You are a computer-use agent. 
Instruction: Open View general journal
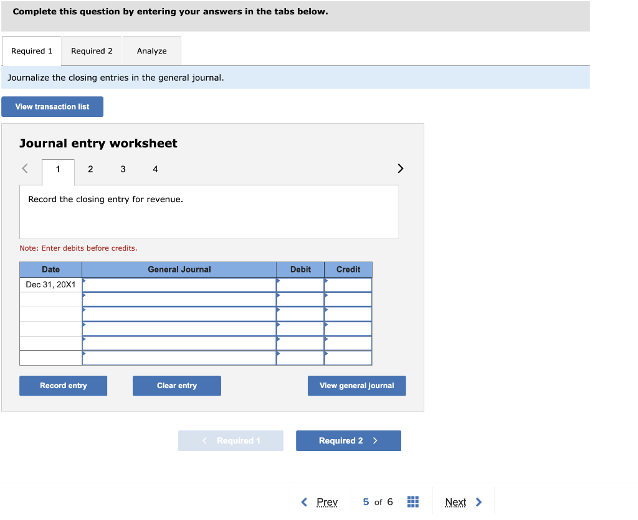pyautogui.click(x=357, y=386)
